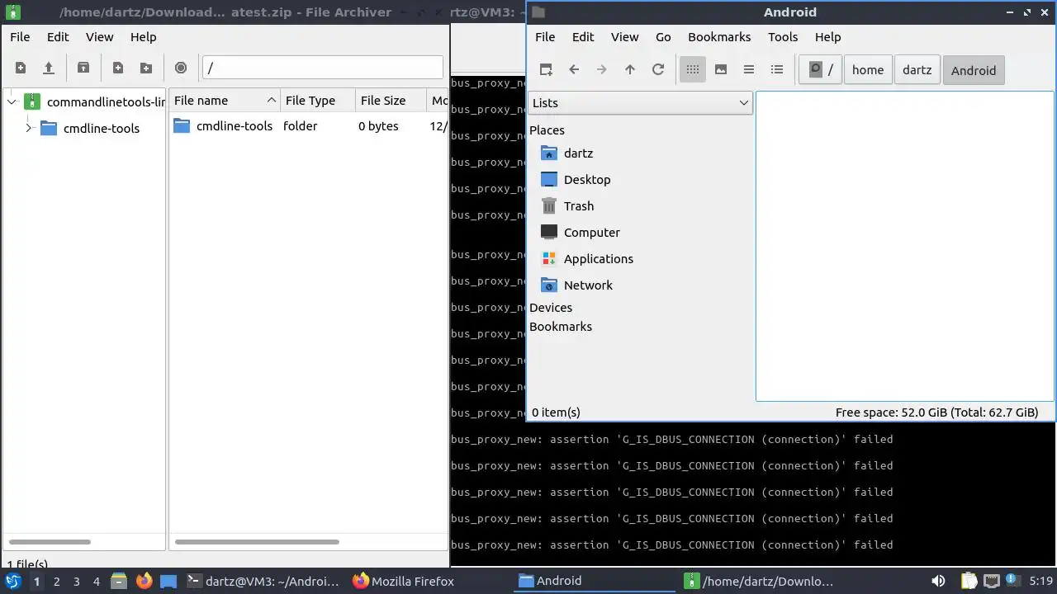Click the add file icon in File Archiver
This screenshot has width=1057, height=594.
pyautogui.click(x=118, y=68)
